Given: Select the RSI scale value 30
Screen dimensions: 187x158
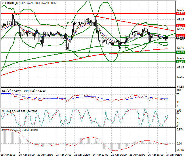Looking at the screenshot, I should [x=178, y=102].
